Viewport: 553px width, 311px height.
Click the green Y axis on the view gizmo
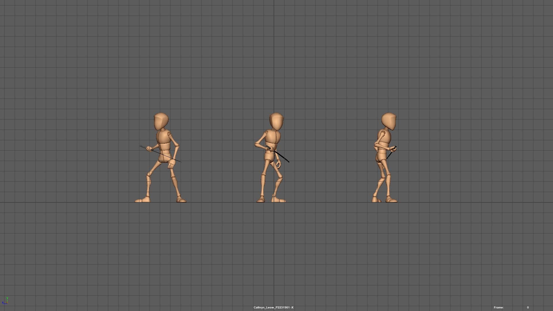coord(7,298)
